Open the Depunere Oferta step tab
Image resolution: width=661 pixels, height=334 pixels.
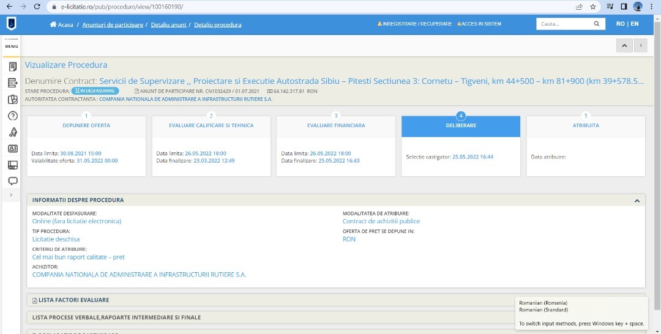86,125
